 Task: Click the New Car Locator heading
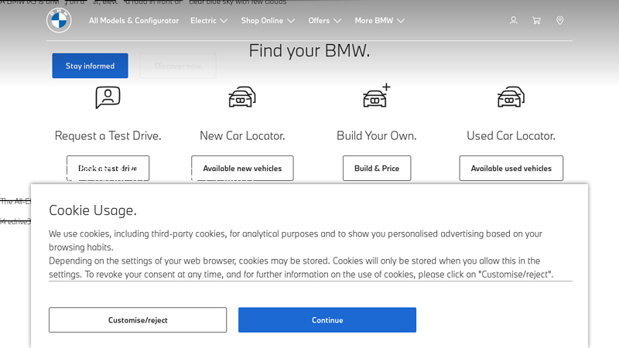pyautogui.click(x=242, y=136)
